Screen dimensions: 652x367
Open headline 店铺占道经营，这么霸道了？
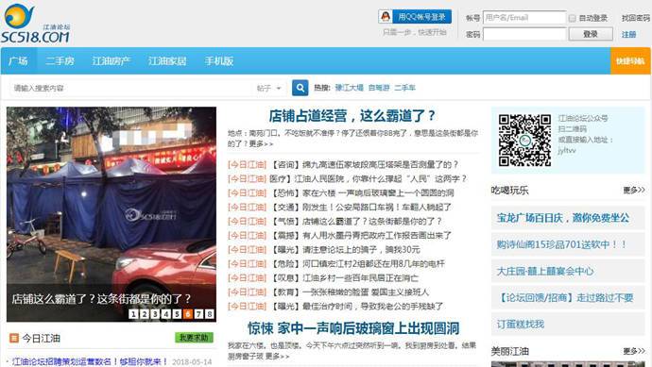(x=352, y=116)
